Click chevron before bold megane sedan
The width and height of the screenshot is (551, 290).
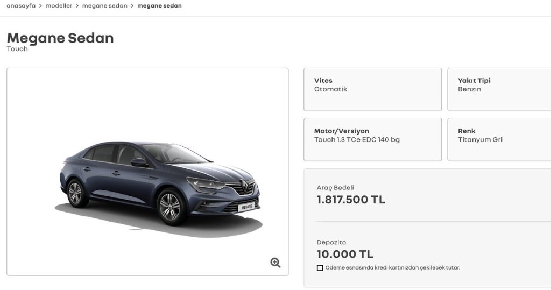pyautogui.click(x=132, y=5)
